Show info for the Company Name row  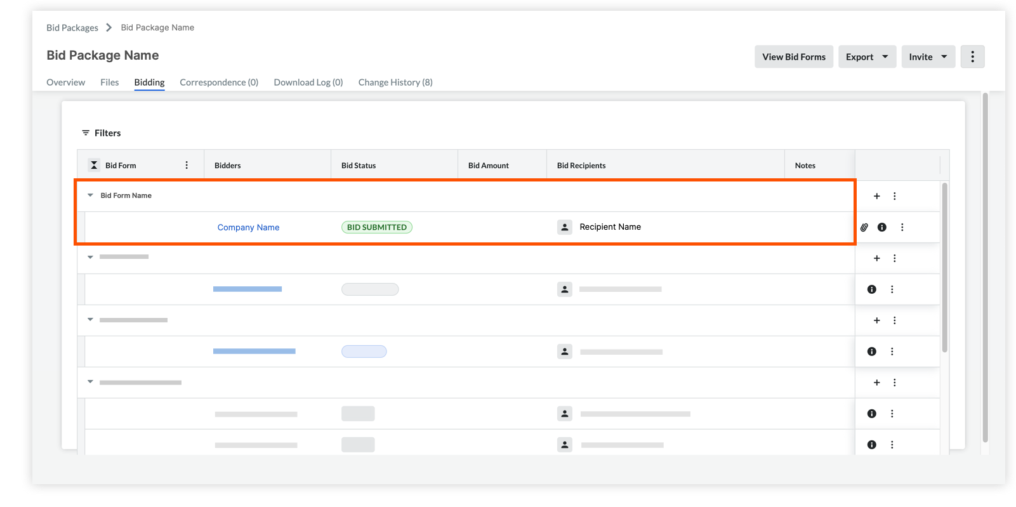(x=882, y=227)
